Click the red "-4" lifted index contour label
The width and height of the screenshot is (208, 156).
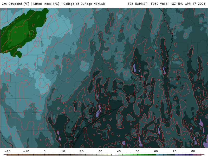[140, 76]
